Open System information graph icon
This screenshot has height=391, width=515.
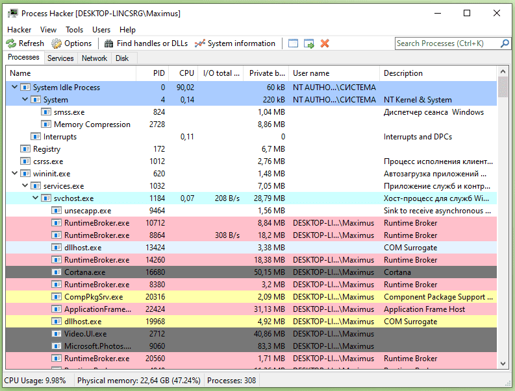pos(200,43)
